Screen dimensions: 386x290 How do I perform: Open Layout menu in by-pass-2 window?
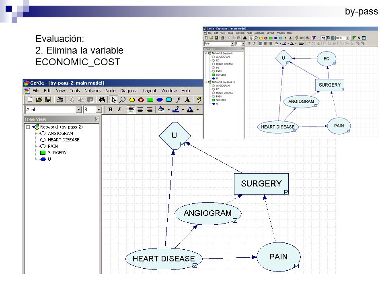coord(150,91)
